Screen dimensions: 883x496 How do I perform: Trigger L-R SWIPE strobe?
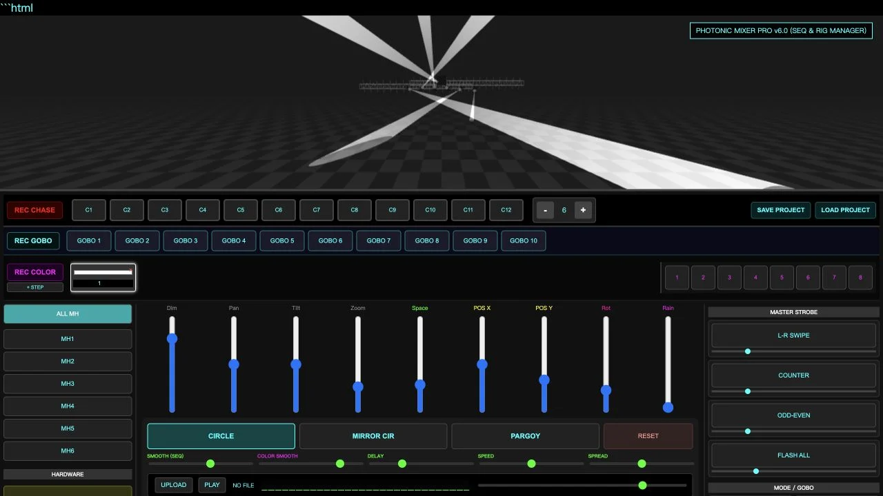tap(794, 335)
